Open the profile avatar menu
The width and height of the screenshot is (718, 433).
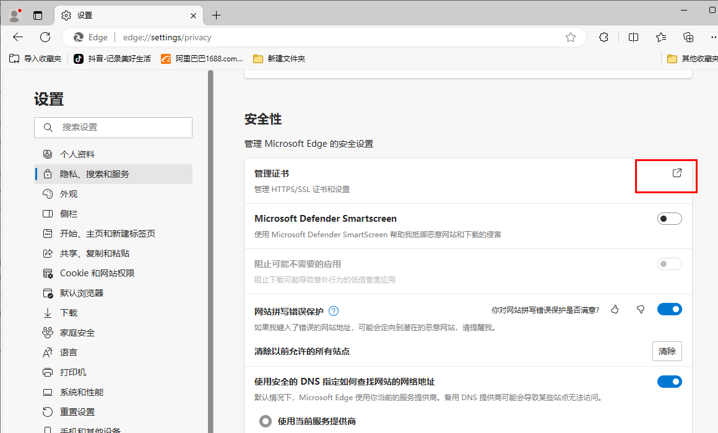[15, 15]
